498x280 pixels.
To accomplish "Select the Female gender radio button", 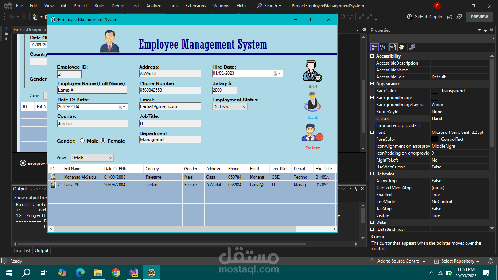I will (x=103, y=141).
